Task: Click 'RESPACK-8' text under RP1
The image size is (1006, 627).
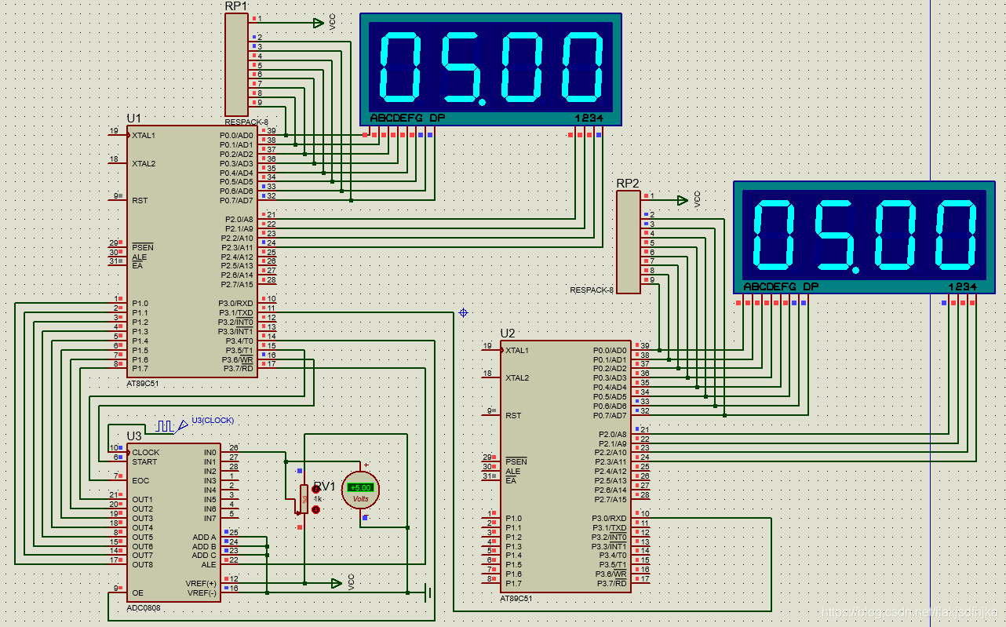Action: (246, 122)
